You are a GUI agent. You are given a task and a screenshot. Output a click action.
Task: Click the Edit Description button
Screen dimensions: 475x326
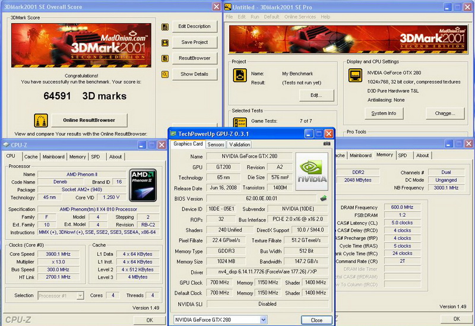coord(195,26)
